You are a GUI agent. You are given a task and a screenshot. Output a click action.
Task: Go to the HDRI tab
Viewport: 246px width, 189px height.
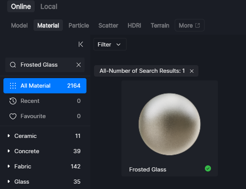(134, 26)
